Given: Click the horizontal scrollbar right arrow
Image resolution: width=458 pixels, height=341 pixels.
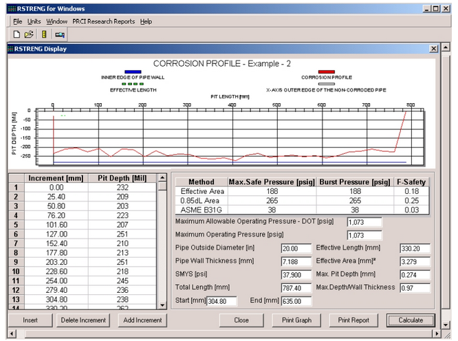Looking at the screenshot, I should (x=437, y=333).
